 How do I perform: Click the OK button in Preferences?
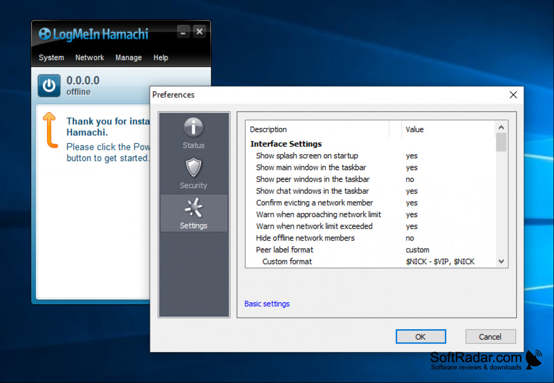(420, 337)
